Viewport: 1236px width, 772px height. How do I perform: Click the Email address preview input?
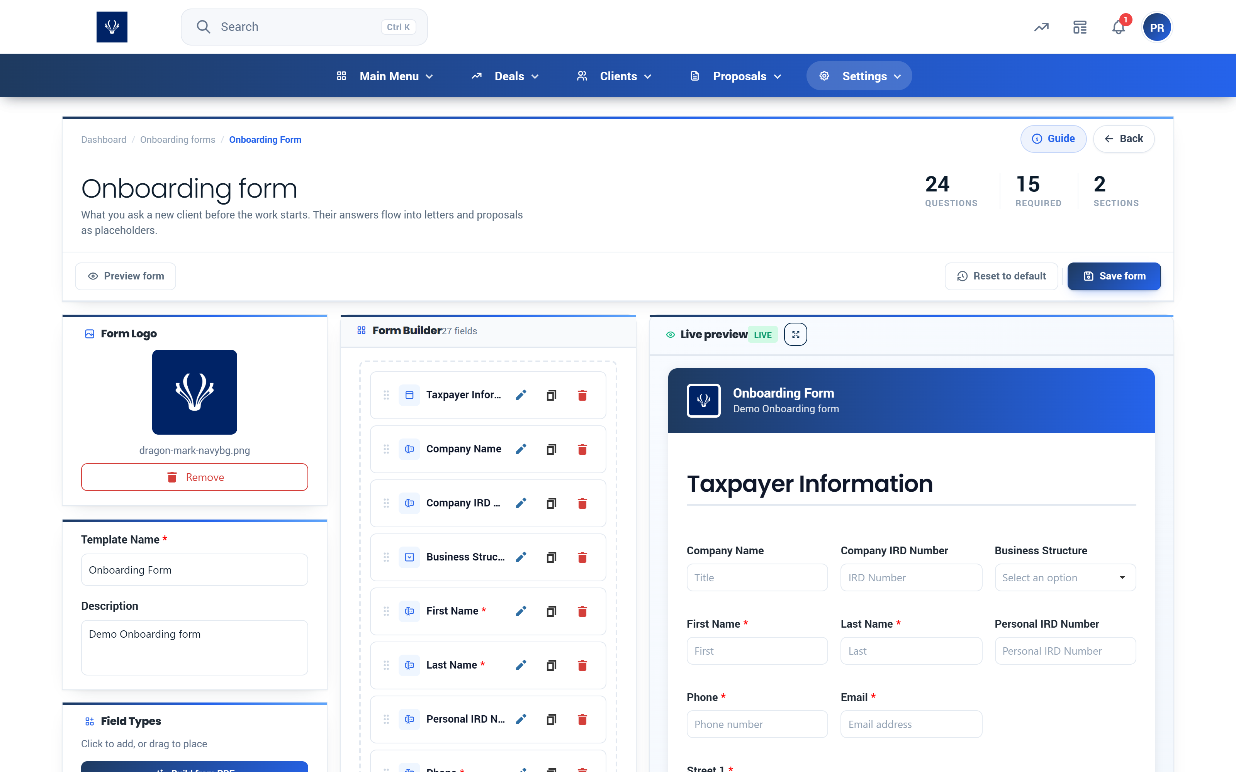[x=911, y=724]
